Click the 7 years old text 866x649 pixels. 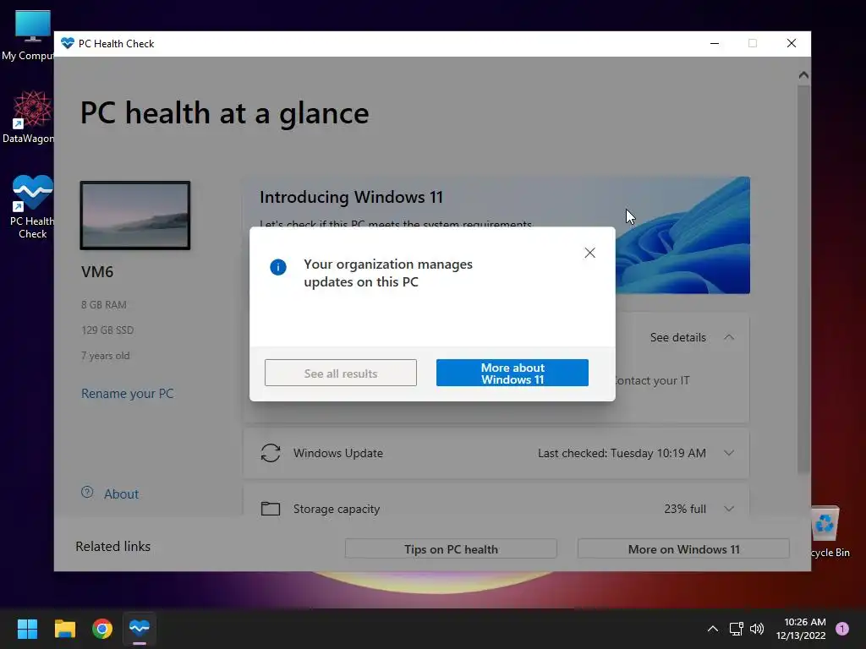click(x=105, y=356)
